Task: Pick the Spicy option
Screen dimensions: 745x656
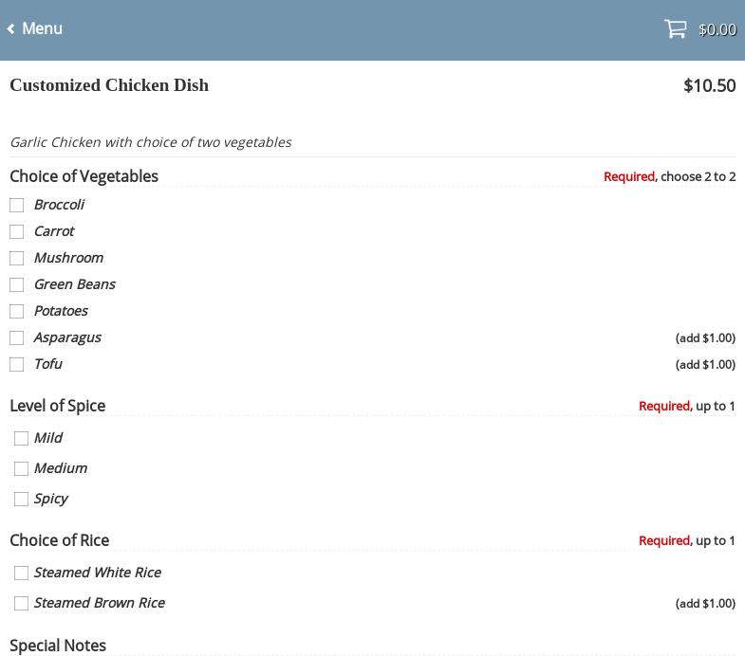Action: (22, 499)
